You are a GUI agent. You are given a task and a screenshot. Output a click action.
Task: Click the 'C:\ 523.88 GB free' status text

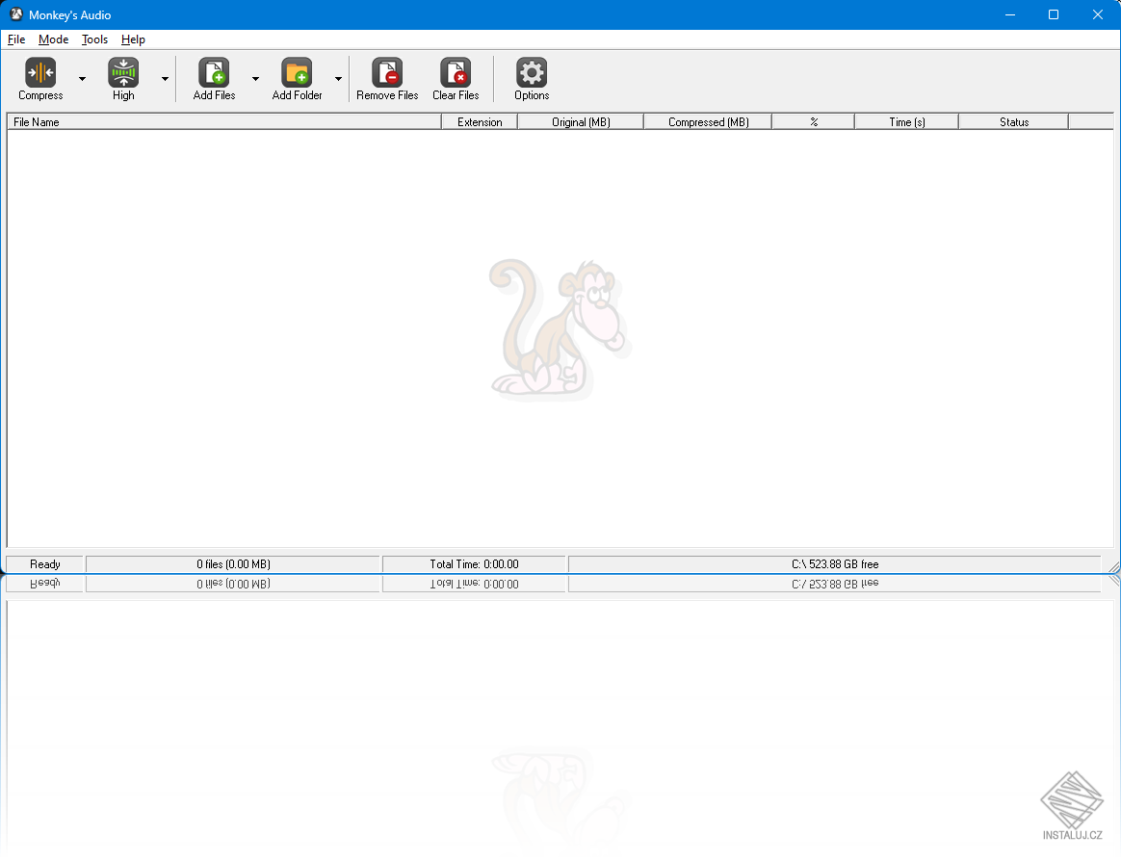click(835, 564)
